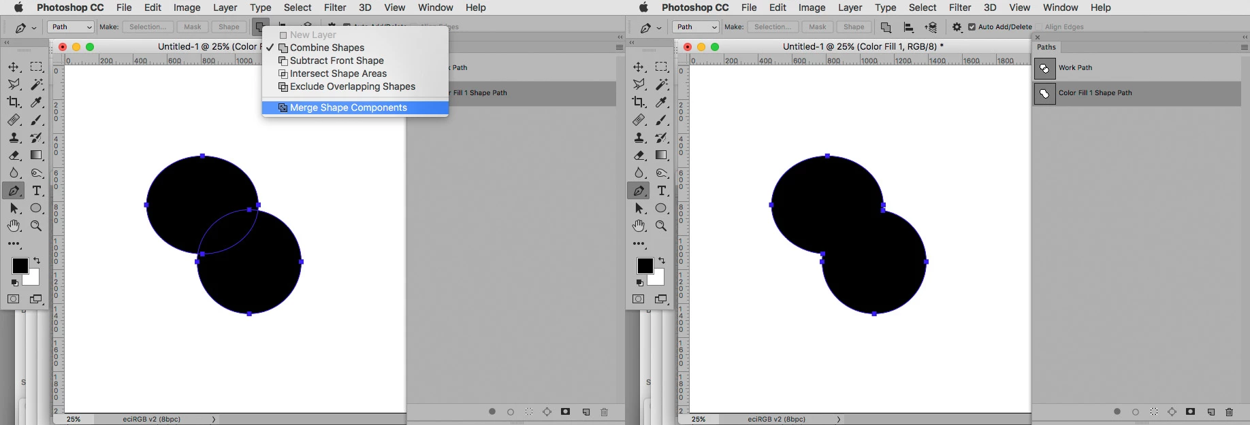The height and width of the screenshot is (425, 1250).
Task: Stroke path with brush in right Paths panel
Action: 1136,411
